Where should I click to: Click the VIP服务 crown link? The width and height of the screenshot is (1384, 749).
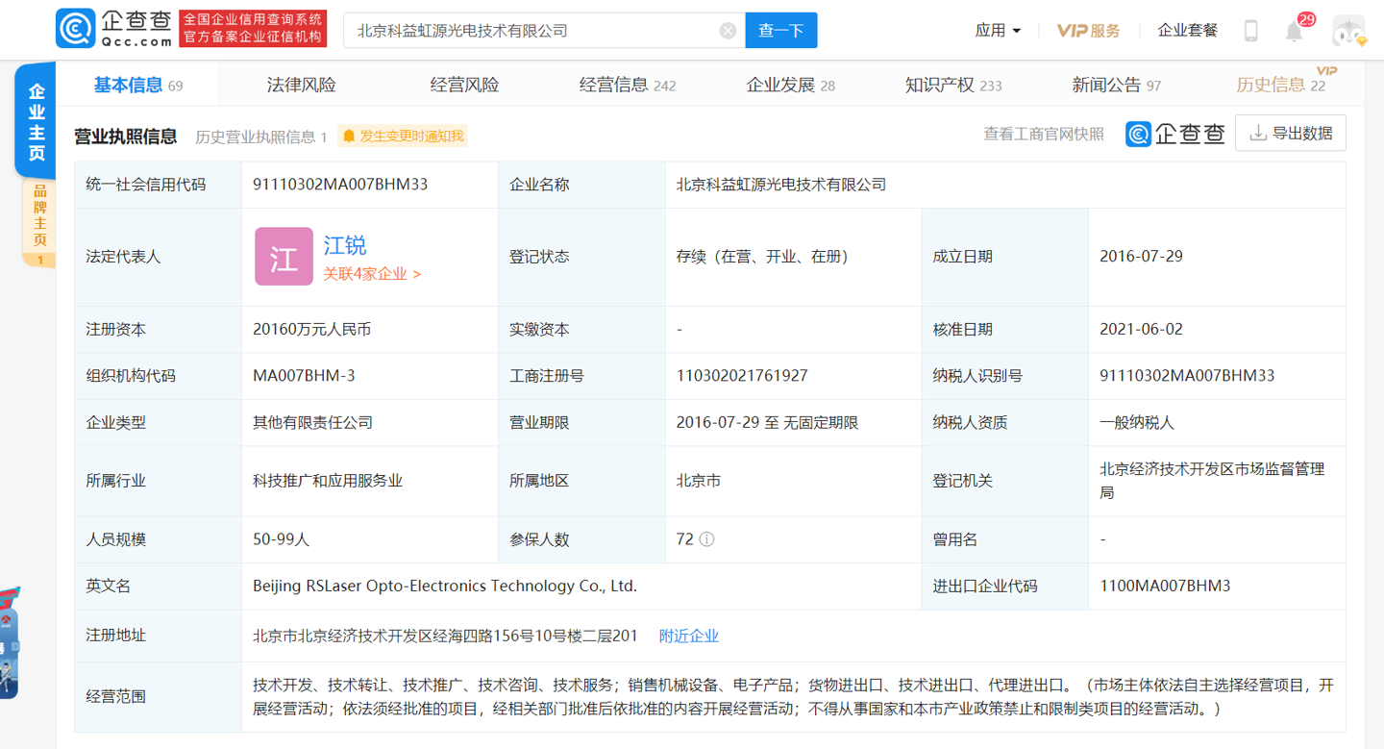click(x=1088, y=31)
